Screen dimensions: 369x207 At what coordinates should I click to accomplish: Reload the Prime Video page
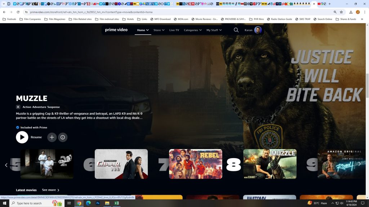[18, 12]
